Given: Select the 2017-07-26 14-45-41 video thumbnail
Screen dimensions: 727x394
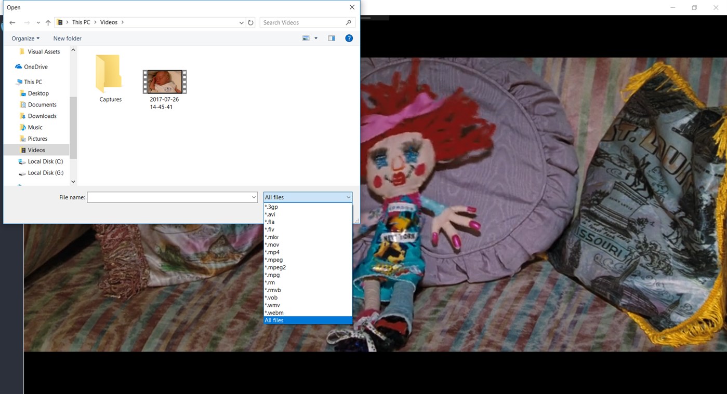Looking at the screenshot, I should (164, 81).
